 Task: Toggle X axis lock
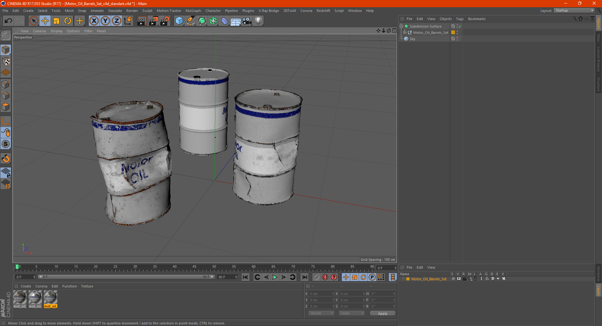(x=94, y=21)
